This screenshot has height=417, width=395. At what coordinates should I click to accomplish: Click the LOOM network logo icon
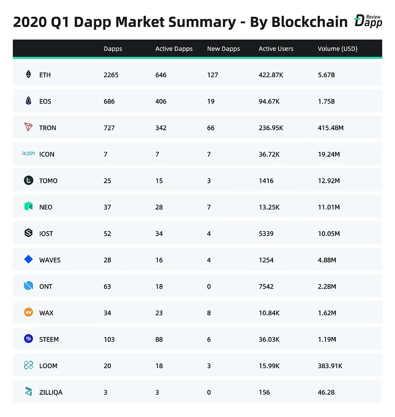28,365
